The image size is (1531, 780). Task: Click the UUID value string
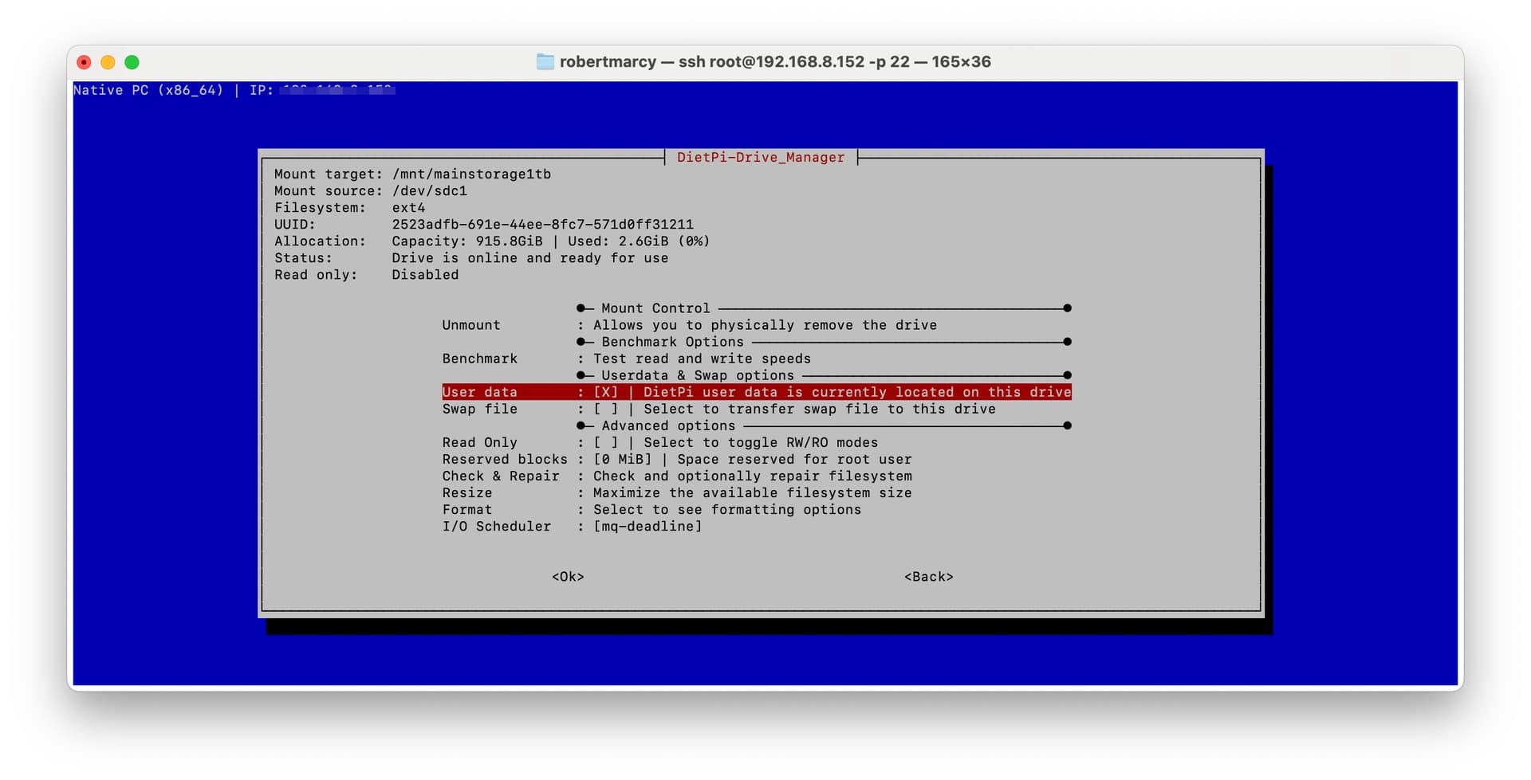[542, 224]
